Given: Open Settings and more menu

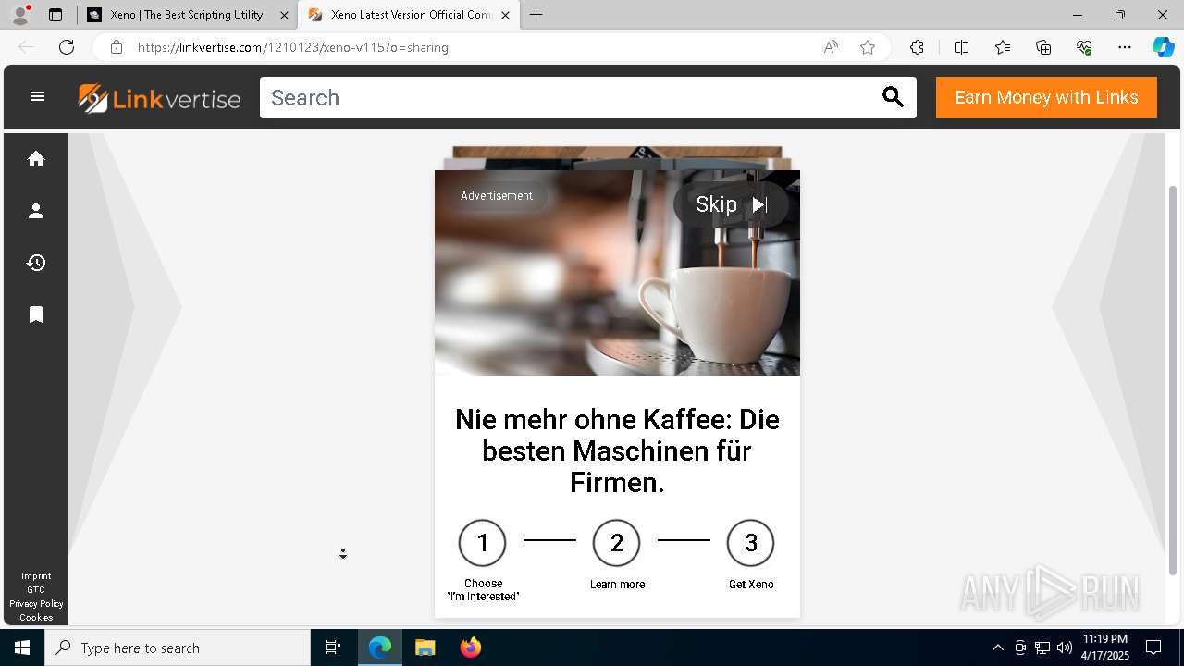Looking at the screenshot, I should click(1125, 47).
